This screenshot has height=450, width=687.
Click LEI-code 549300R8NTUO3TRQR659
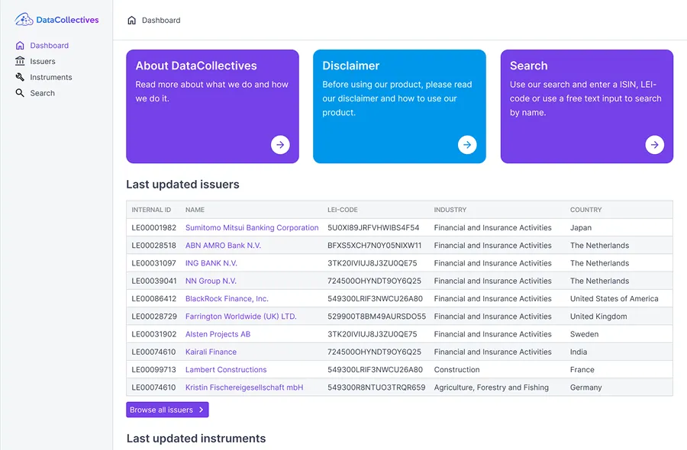point(376,387)
